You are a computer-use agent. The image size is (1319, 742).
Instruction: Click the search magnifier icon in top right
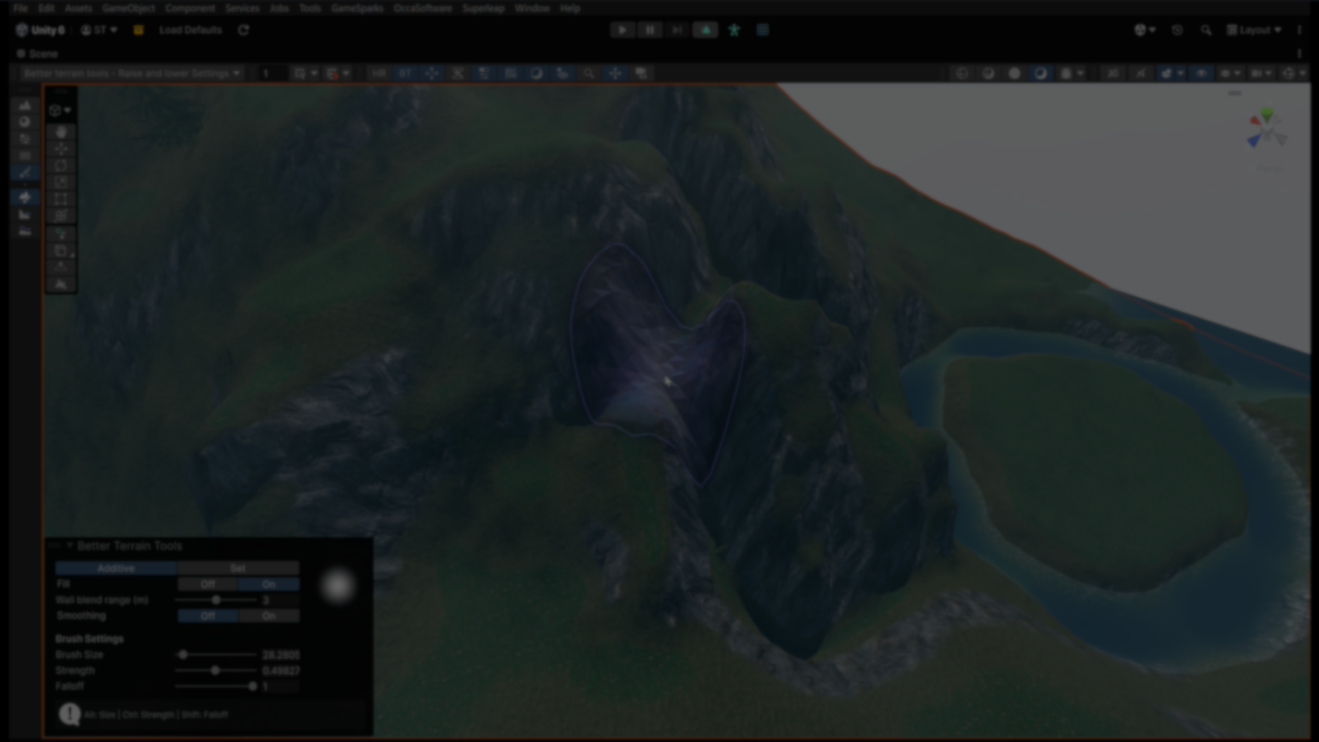tap(1206, 30)
